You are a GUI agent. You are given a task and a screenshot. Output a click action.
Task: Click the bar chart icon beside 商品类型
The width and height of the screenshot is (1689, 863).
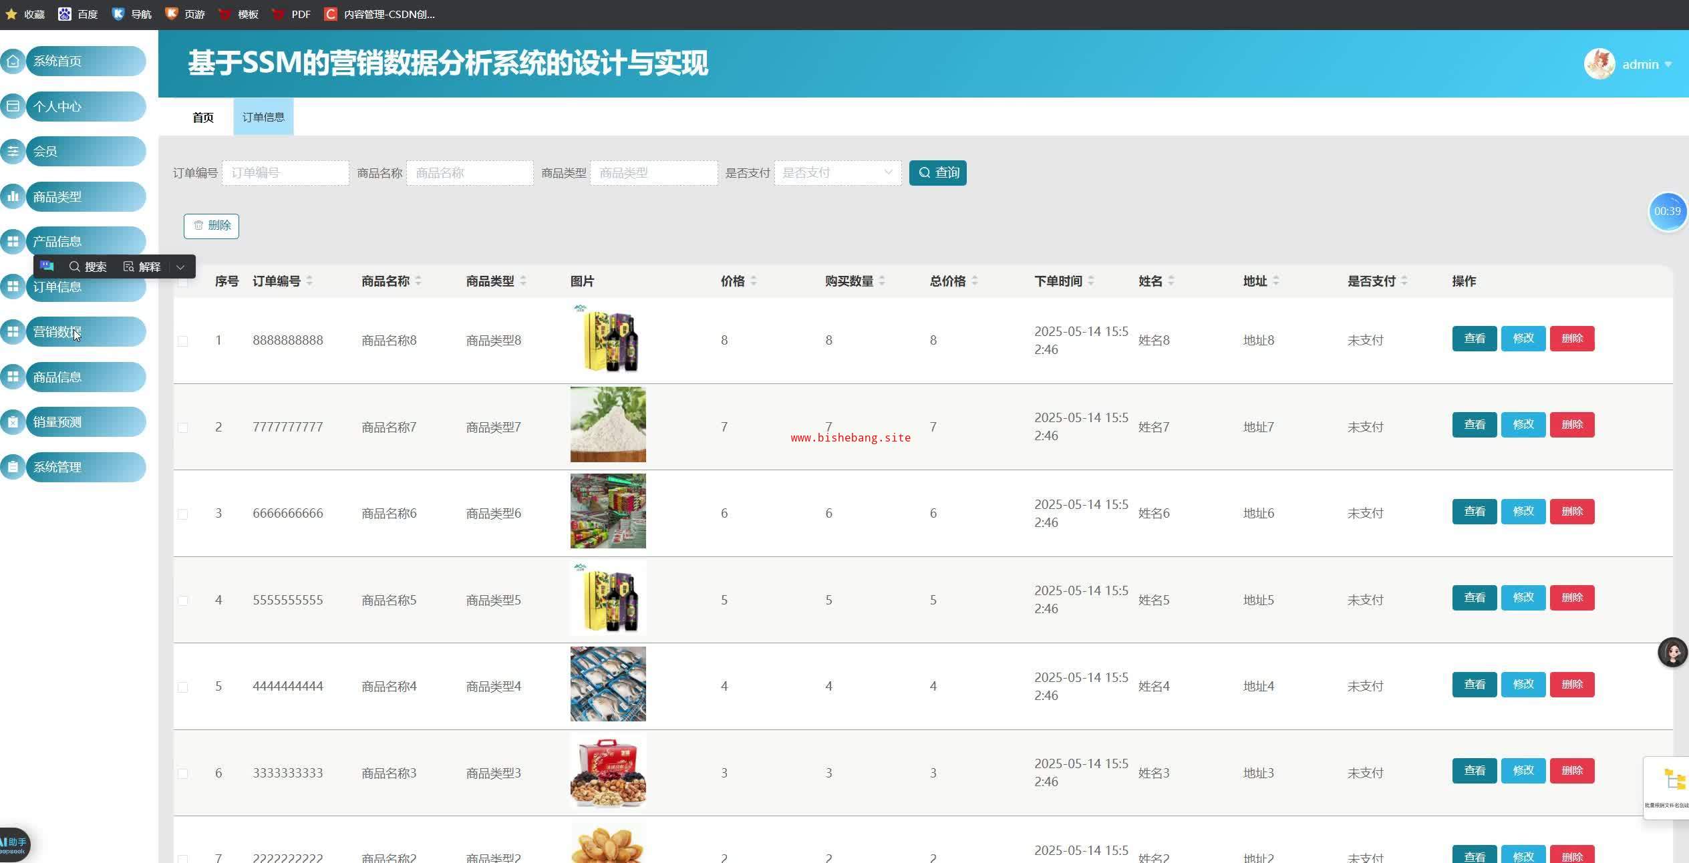tap(13, 196)
